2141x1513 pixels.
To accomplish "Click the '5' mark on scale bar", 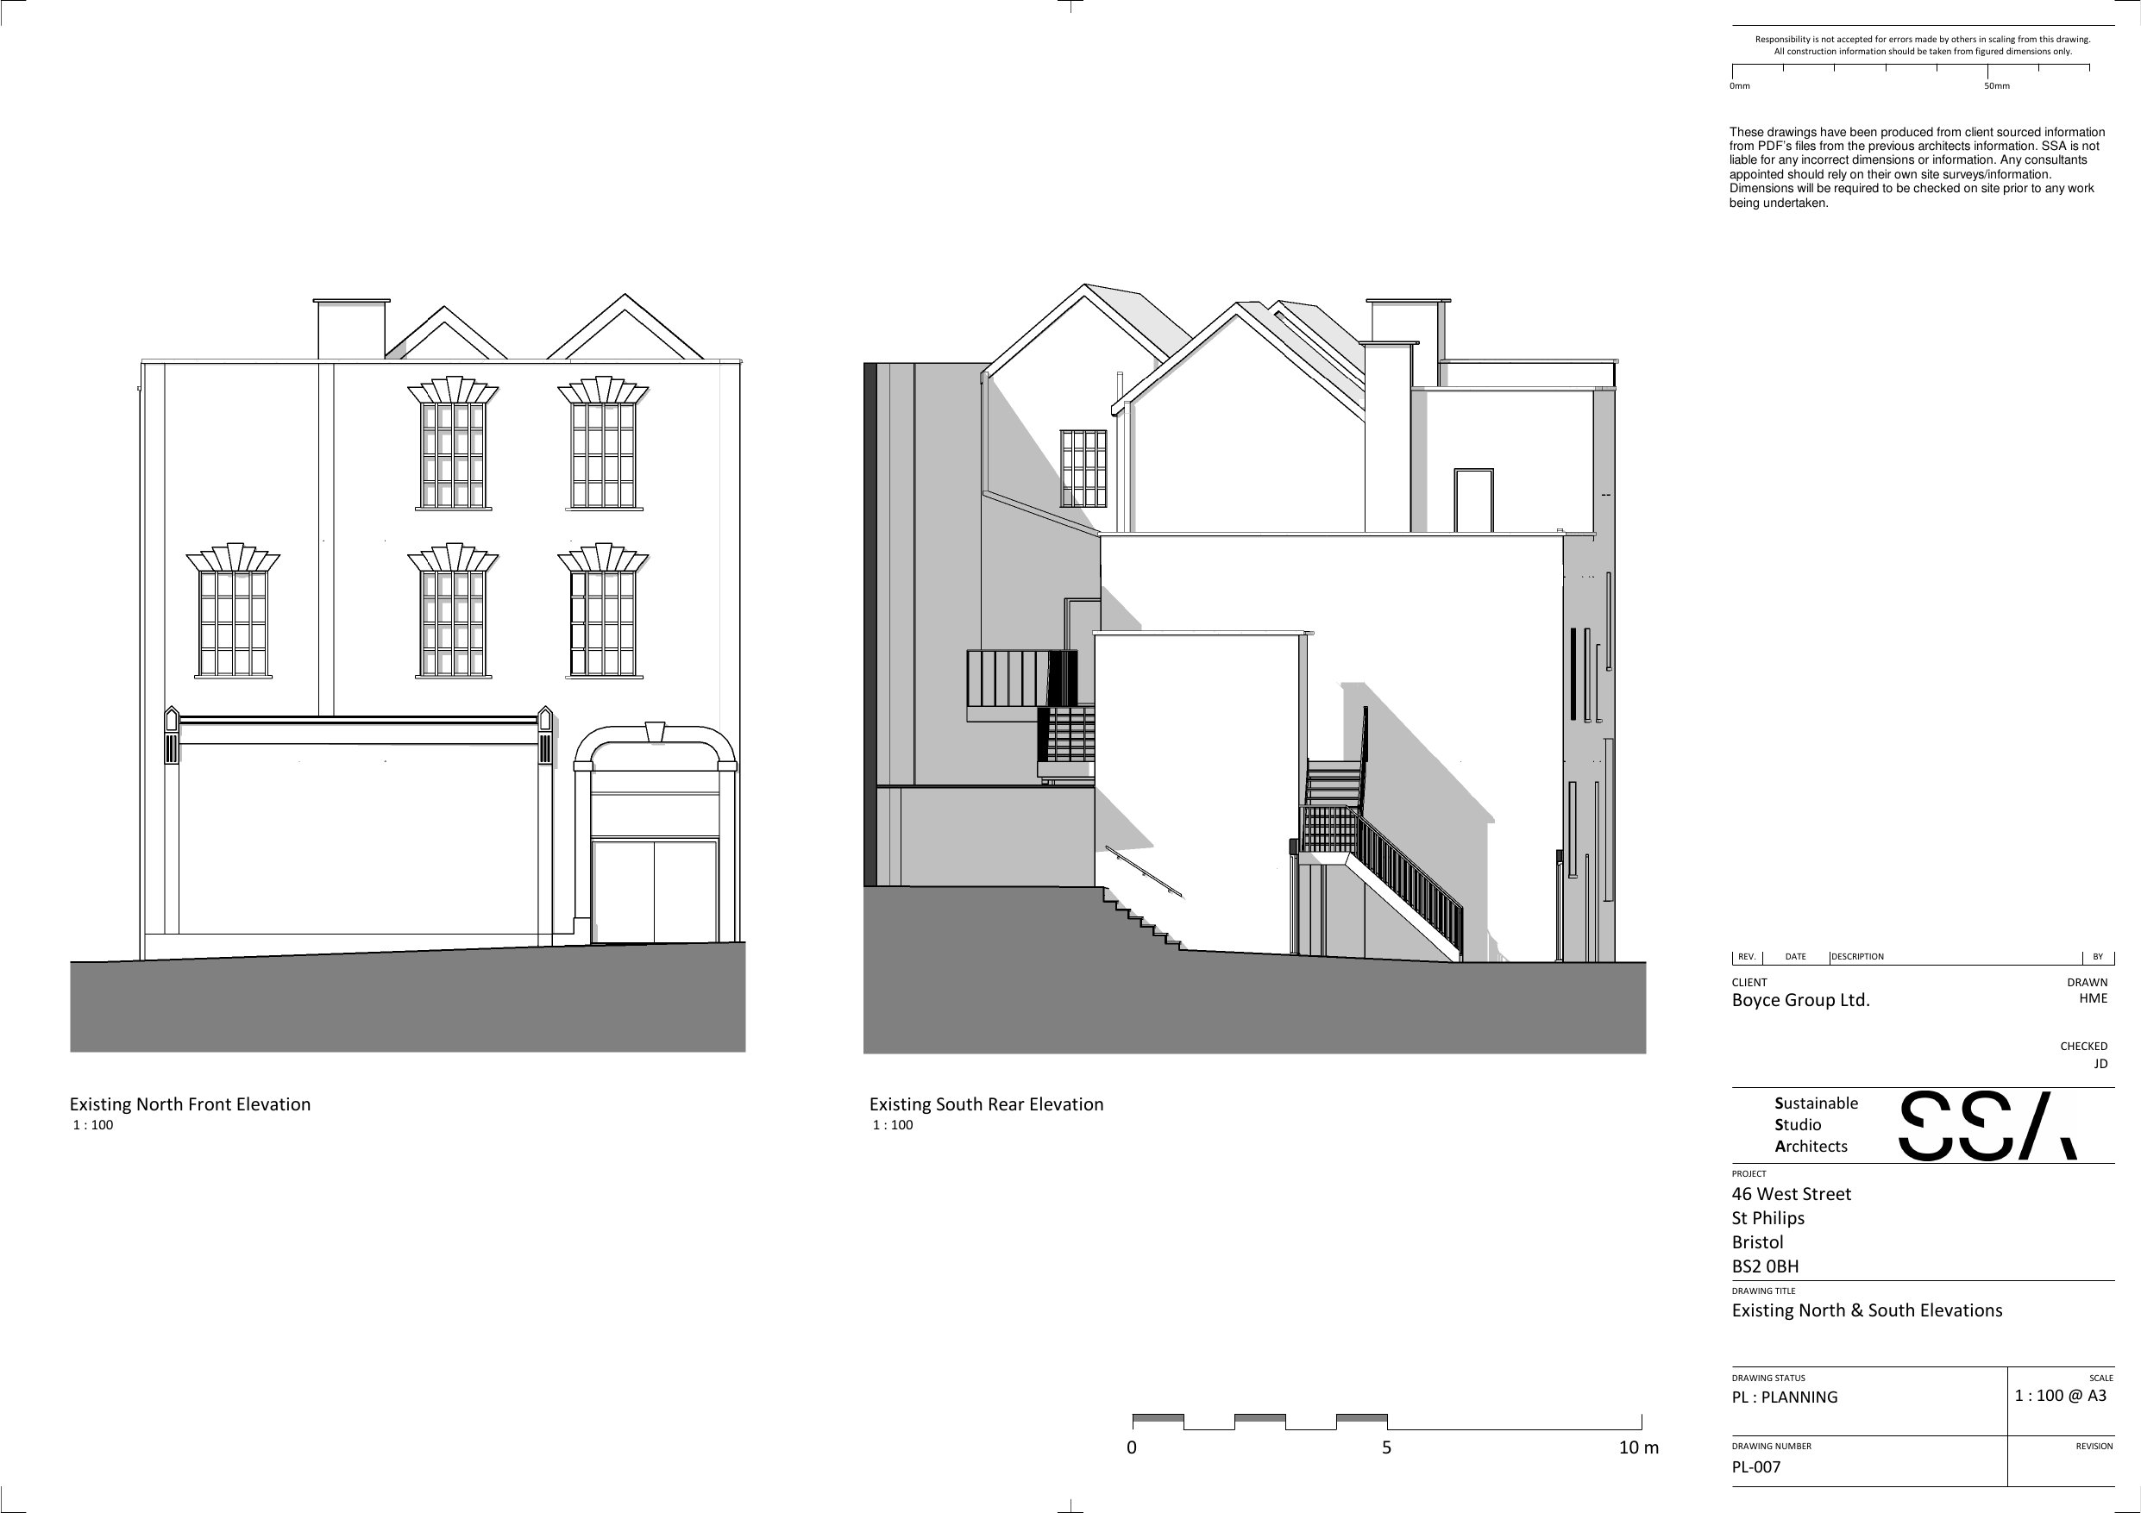I will click(x=1385, y=1447).
